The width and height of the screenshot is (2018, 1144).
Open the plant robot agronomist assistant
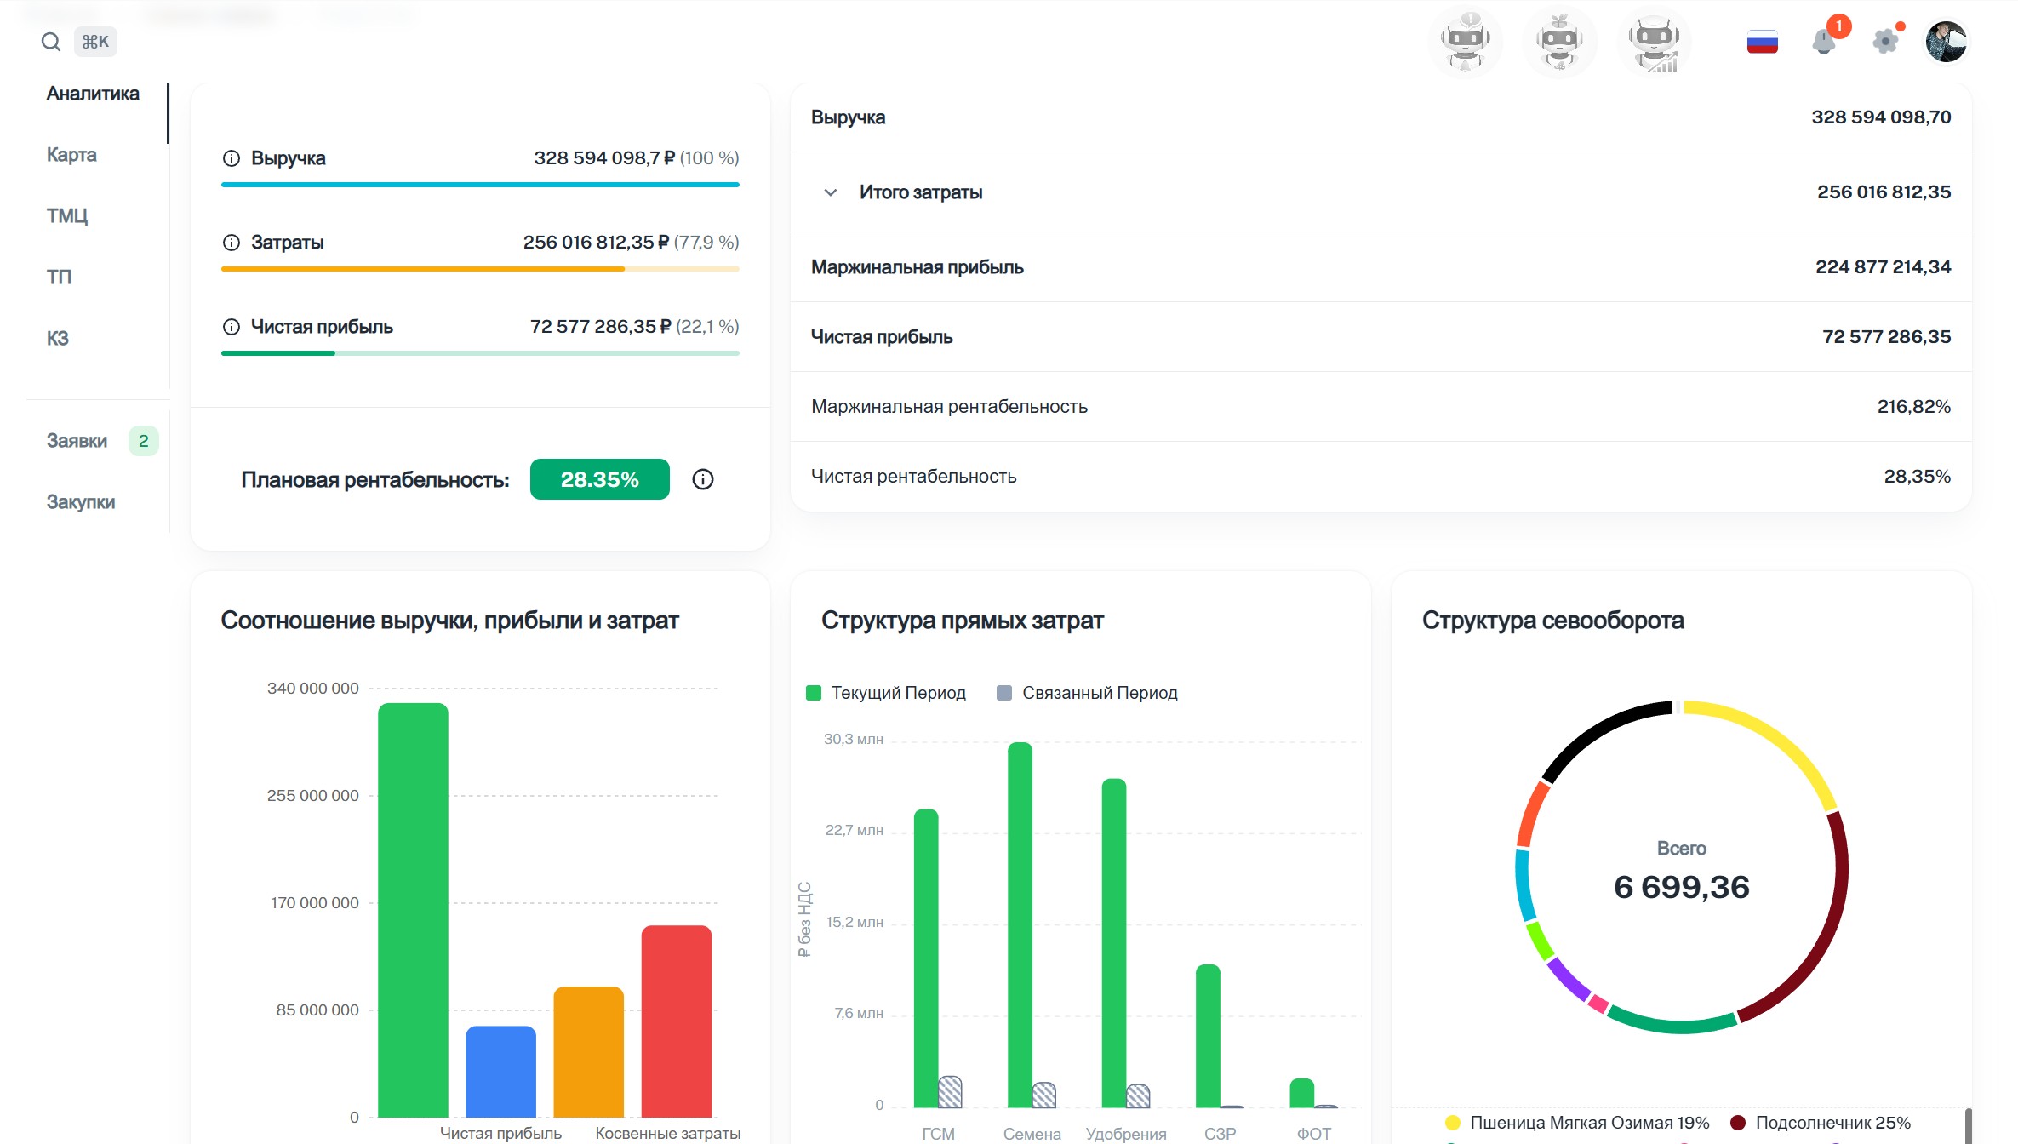(x=1559, y=41)
